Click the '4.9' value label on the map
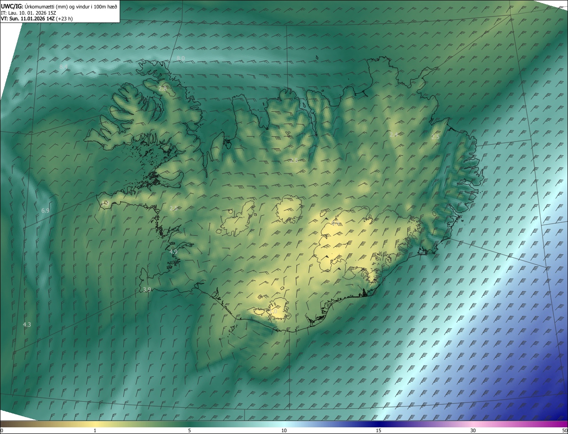Screen dimensions: 568x434 (x=174, y=252)
